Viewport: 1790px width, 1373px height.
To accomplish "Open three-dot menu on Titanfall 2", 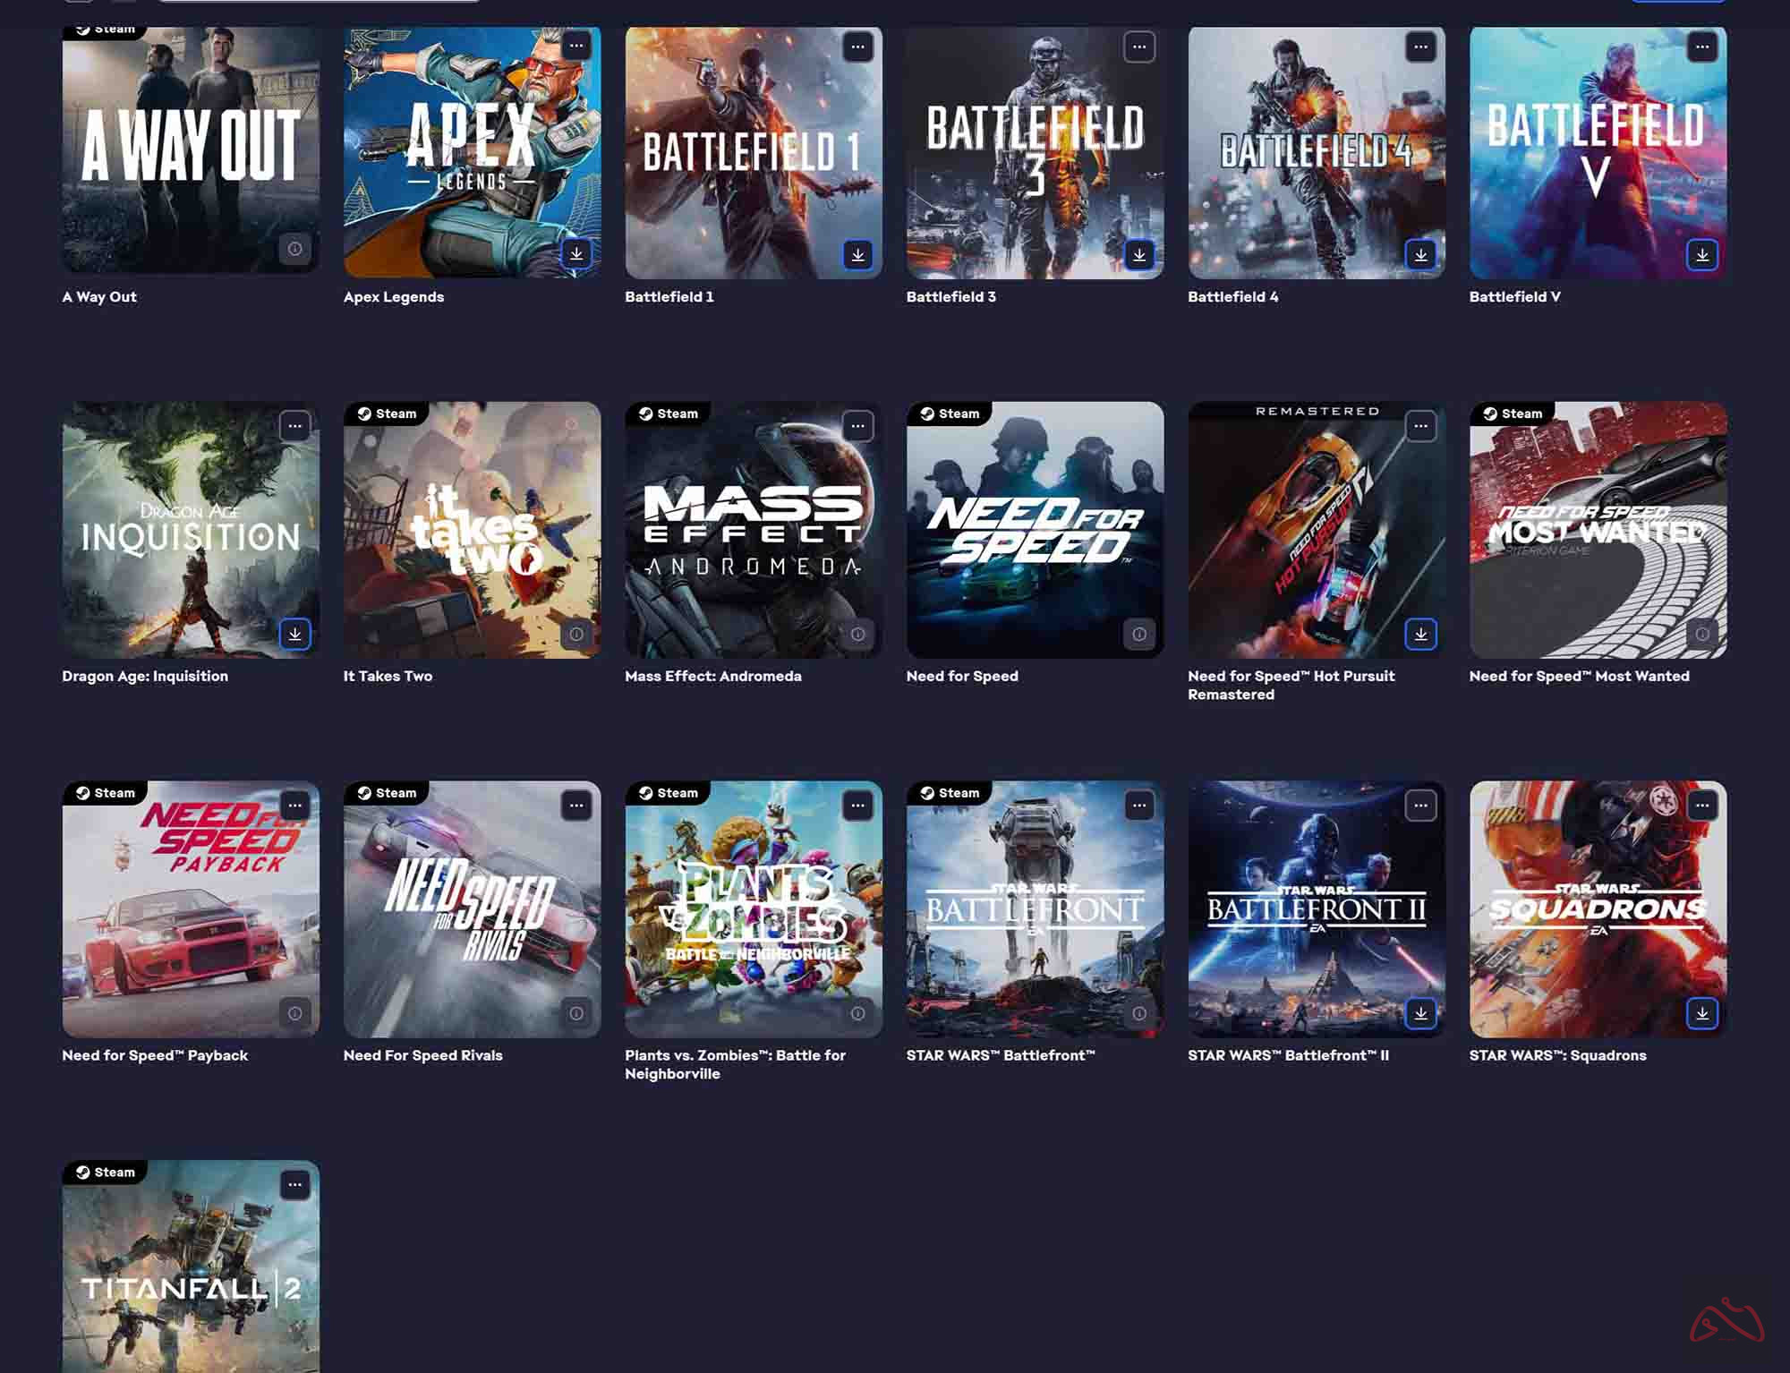I will click(x=294, y=1185).
